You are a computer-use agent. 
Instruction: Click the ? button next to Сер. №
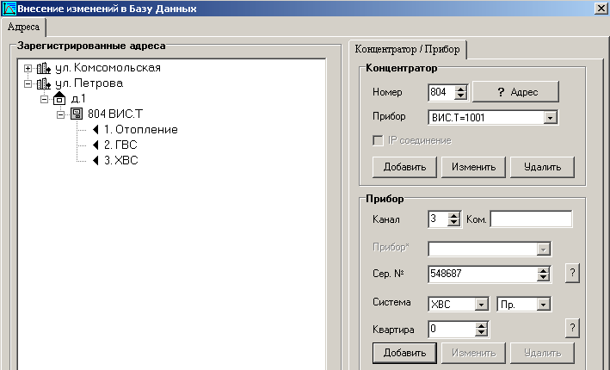[x=572, y=273]
